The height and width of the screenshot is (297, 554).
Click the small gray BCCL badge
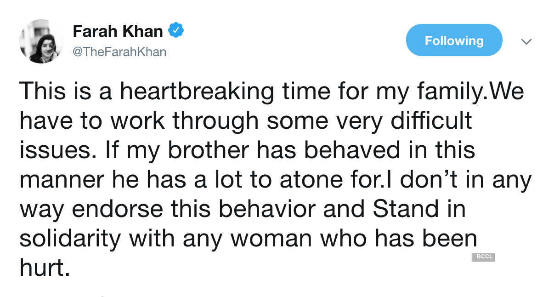[483, 257]
